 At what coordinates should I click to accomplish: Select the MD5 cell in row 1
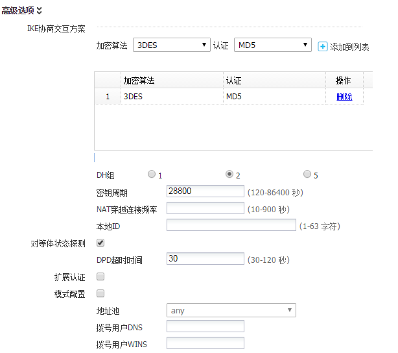tap(274, 96)
